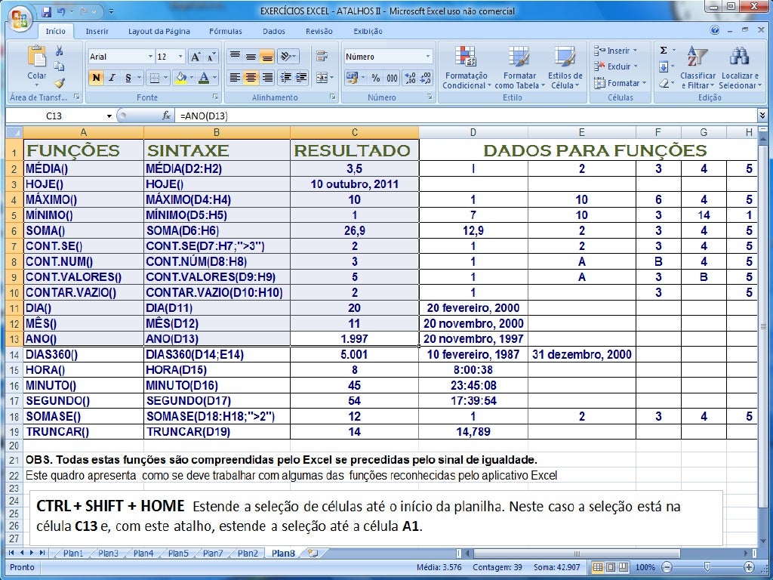Copy selection using copy icon
Screen dimensions: 773x580
pyautogui.click(x=59, y=66)
